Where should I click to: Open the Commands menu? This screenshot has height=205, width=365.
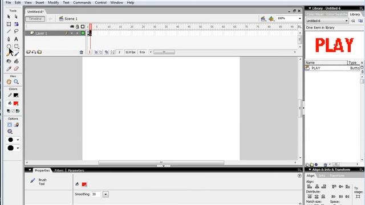click(x=82, y=2)
